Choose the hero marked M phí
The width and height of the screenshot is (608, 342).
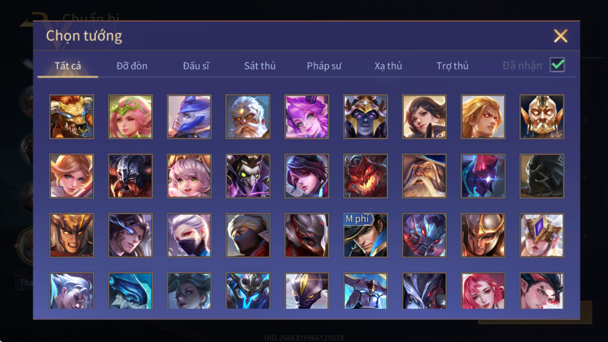pyautogui.click(x=365, y=235)
